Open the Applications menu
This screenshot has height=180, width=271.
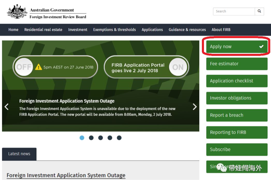(152, 30)
